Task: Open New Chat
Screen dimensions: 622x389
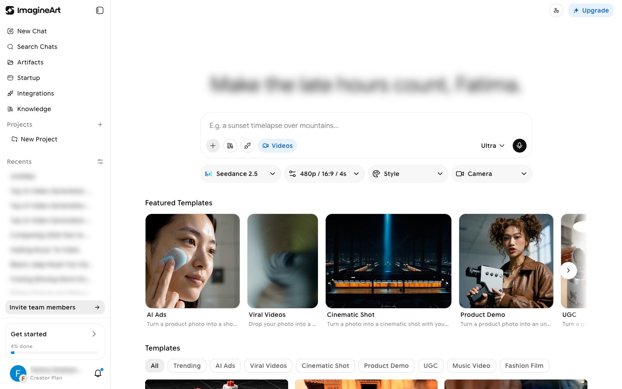Action: click(55, 31)
